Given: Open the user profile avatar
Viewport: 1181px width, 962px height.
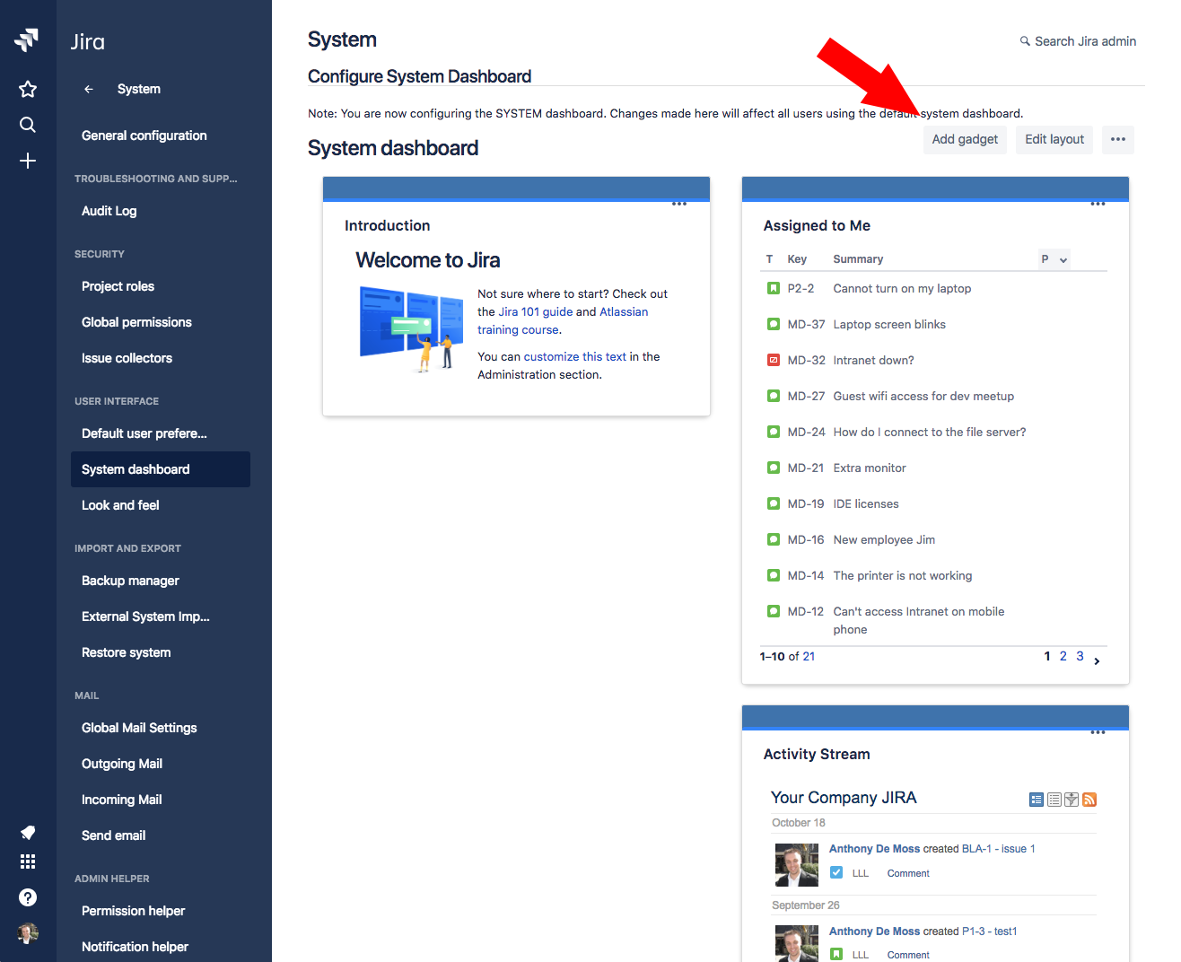Looking at the screenshot, I should (x=28, y=933).
